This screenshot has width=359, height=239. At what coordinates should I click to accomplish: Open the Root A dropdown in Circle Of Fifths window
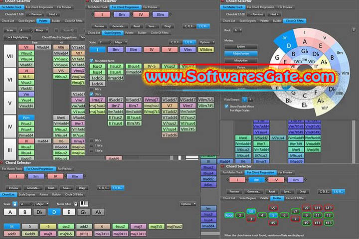(x=238, y=30)
